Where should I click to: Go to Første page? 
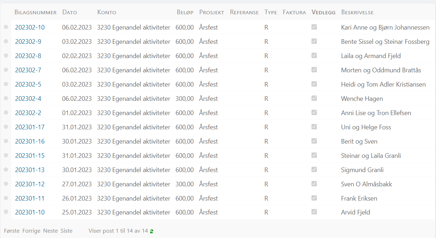(x=12, y=231)
